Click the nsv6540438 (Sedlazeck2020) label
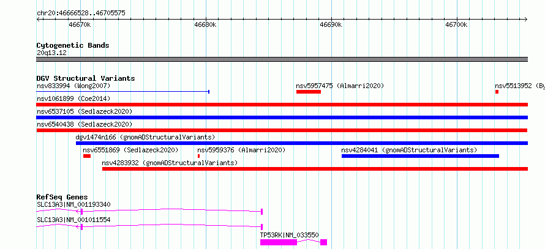The image size is (545, 249). pos(85,124)
